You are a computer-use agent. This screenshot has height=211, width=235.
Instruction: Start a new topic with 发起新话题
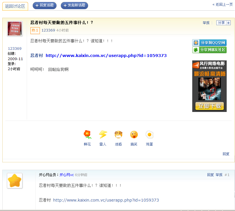[74, 5]
